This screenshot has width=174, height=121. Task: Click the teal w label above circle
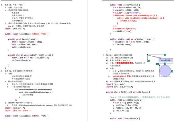(x=165, y=64)
